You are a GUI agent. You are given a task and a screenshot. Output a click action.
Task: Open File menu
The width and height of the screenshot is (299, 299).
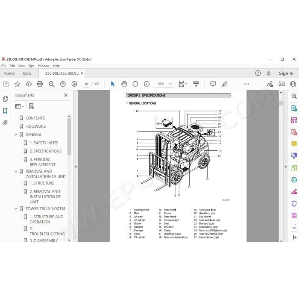click(x=3, y=66)
